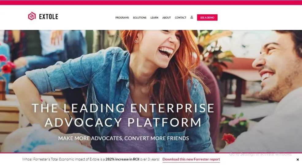
Task: Open the user account icon
Action: [x=192, y=17]
